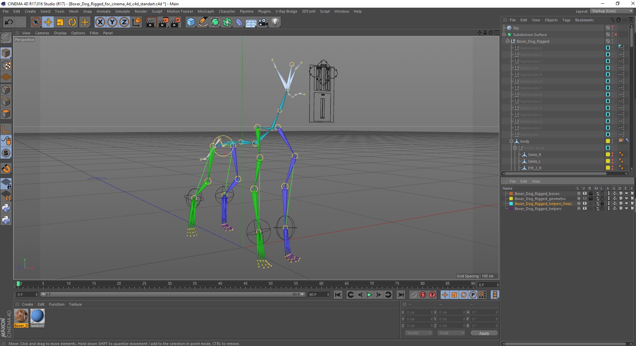
Task: Open the File menu
Action: 6,11
